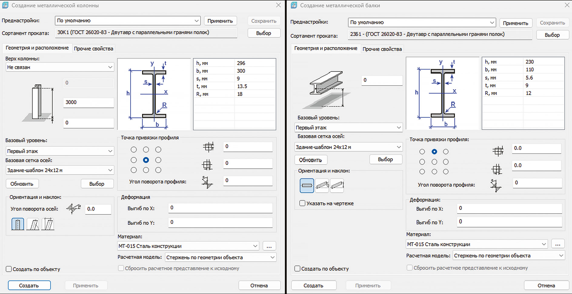
Task: Switch to 'Геометрия и расположение' tab in column dialog
Action: click(37, 48)
